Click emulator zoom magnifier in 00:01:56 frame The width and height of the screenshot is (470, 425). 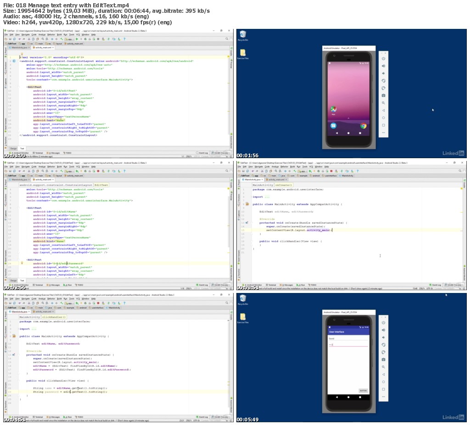tap(383, 103)
